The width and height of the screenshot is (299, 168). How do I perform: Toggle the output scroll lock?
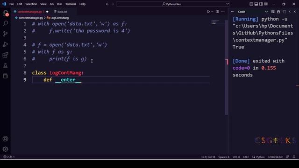click(278, 12)
